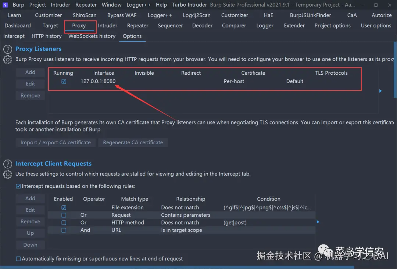Open the Intruder menu in menu bar

coord(61,5)
